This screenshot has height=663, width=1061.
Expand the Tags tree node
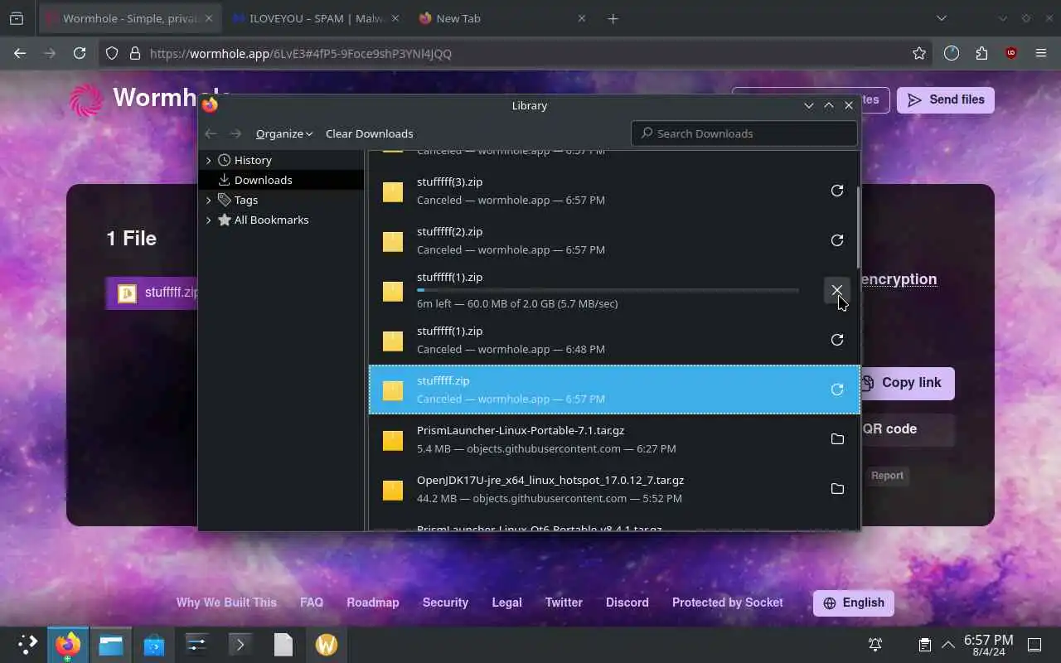click(x=208, y=200)
